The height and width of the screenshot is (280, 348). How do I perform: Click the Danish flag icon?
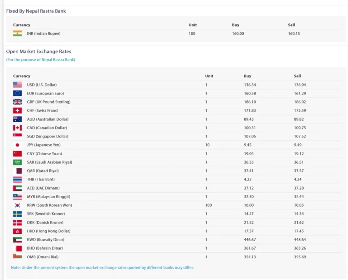[17, 223]
